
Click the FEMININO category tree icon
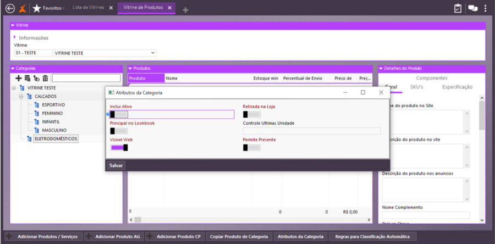coord(36,113)
